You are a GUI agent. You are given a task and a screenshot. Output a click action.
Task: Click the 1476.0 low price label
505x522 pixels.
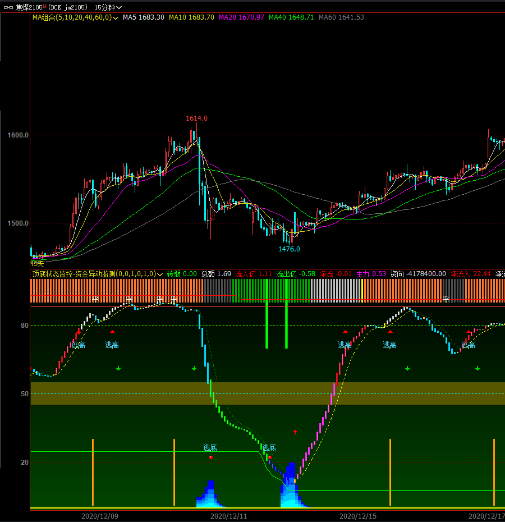pyautogui.click(x=289, y=249)
